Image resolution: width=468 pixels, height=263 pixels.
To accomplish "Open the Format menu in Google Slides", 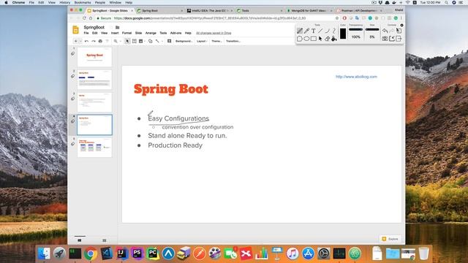I will tap(127, 33).
